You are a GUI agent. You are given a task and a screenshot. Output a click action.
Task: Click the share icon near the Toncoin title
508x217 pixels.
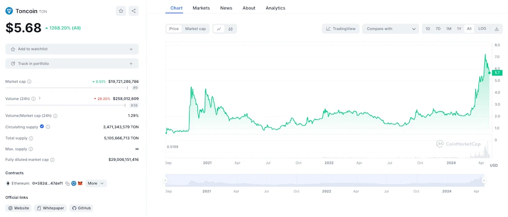click(134, 11)
